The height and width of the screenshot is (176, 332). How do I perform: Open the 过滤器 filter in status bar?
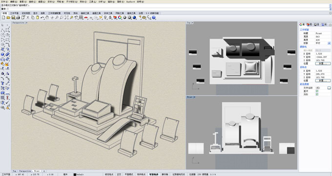(x=192, y=175)
